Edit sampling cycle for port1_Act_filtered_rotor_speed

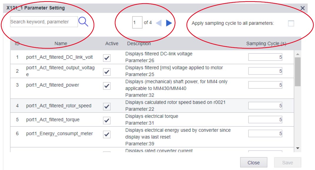coord(265,106)
